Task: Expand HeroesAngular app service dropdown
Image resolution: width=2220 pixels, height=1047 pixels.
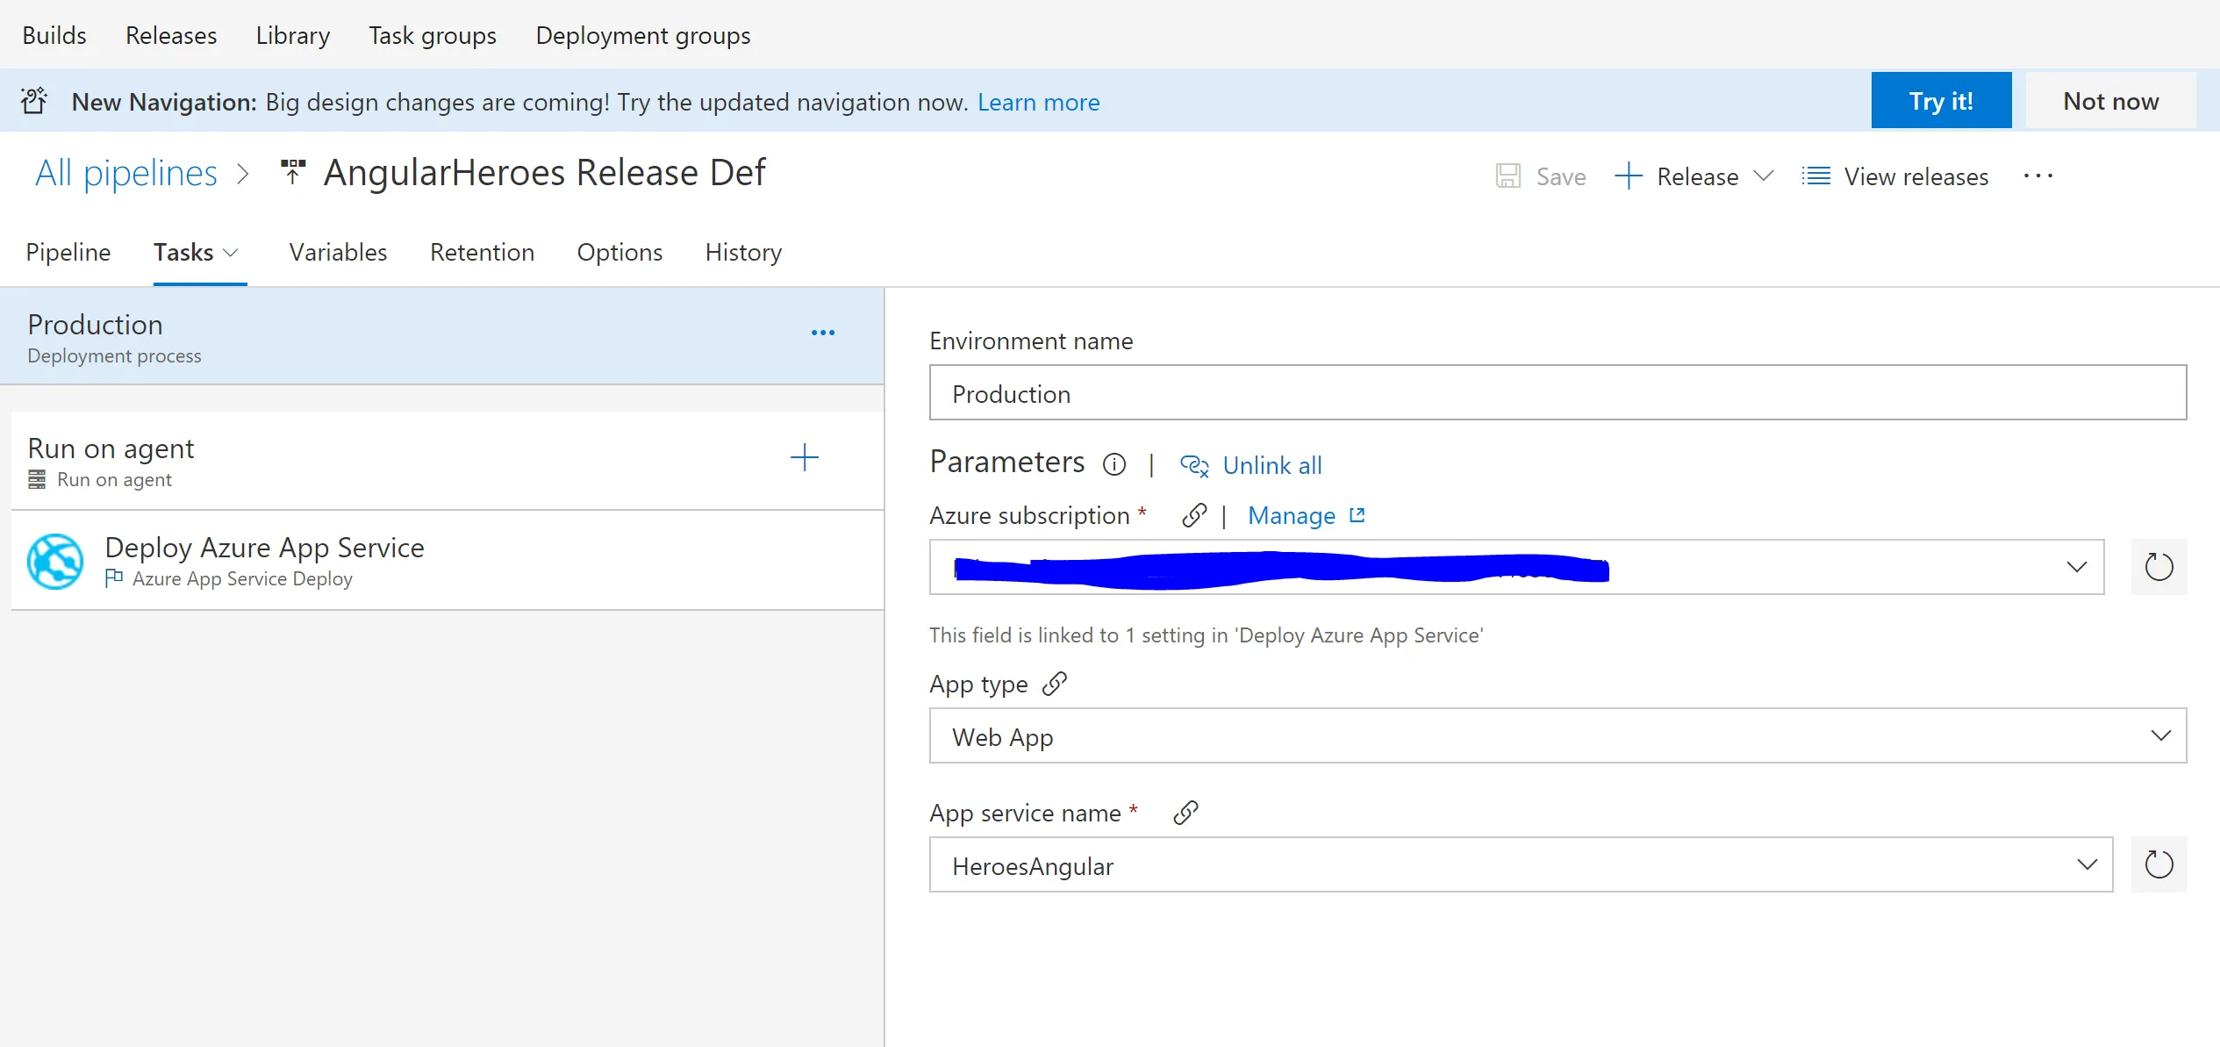Action: click(2087, 865)
